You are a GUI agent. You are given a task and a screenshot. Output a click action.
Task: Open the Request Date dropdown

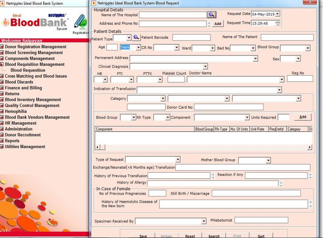[277, 14]
